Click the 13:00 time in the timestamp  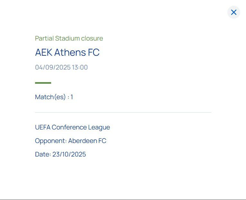click(80, 67)
